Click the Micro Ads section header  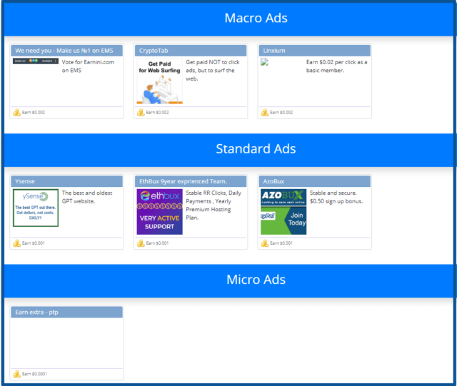tap(256, 280)
